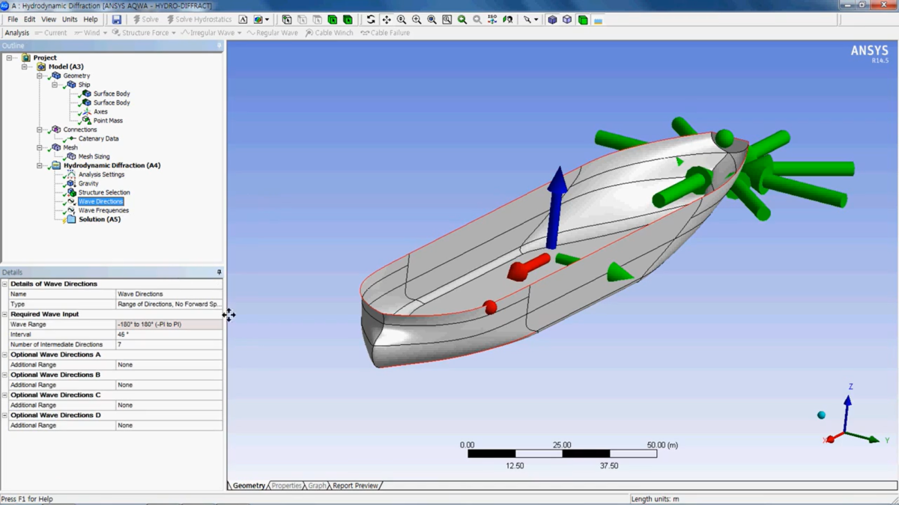
Task: Collapse the Project tree node
Action: pyautogui.click(x=10, y=58)
